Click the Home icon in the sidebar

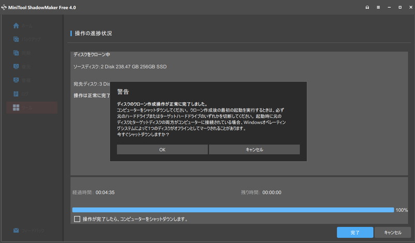click(x=16, y=25)
